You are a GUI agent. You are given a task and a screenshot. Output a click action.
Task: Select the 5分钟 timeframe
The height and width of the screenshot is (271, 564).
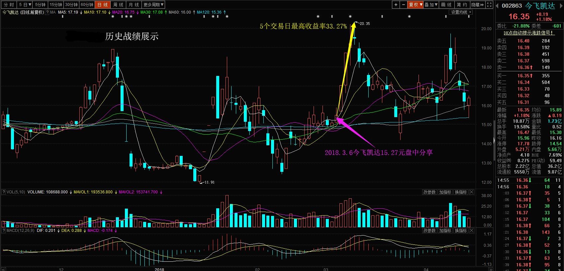pos(41,5)
